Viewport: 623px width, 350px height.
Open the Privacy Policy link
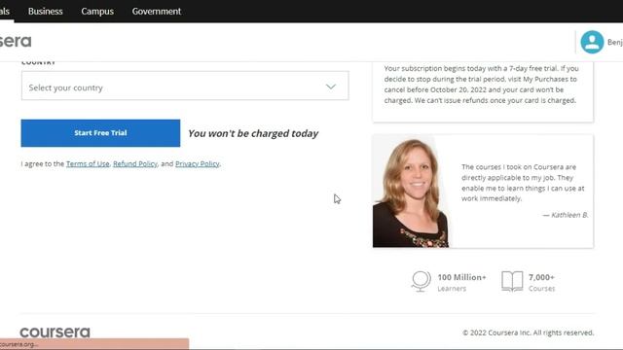click(197, 163)
